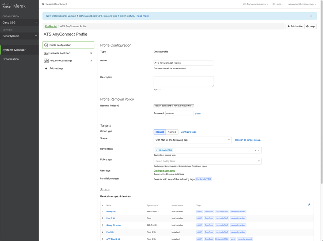Open the Removal Policy dropdown
The width and height of the screenshot is (323, 241).
click(174, 105)
